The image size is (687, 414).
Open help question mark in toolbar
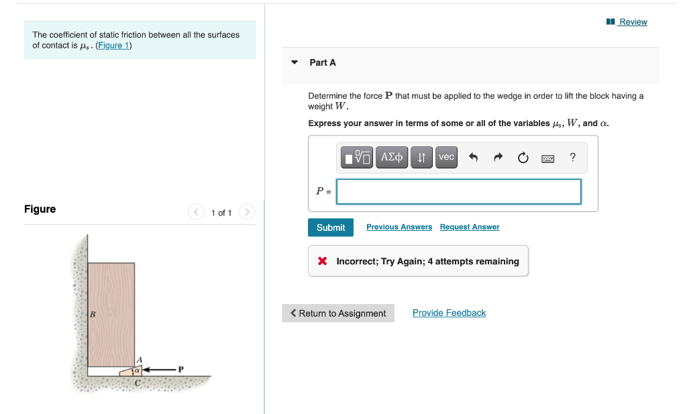tap(573, 157)
